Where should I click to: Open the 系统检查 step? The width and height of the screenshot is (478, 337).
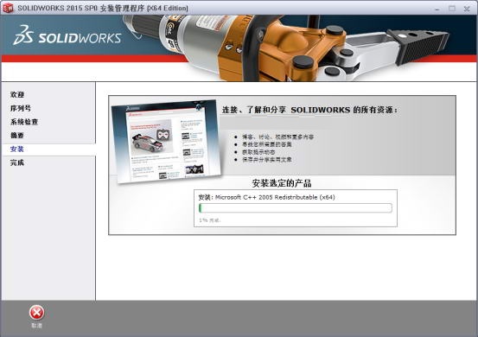click(x=24, y=122)
